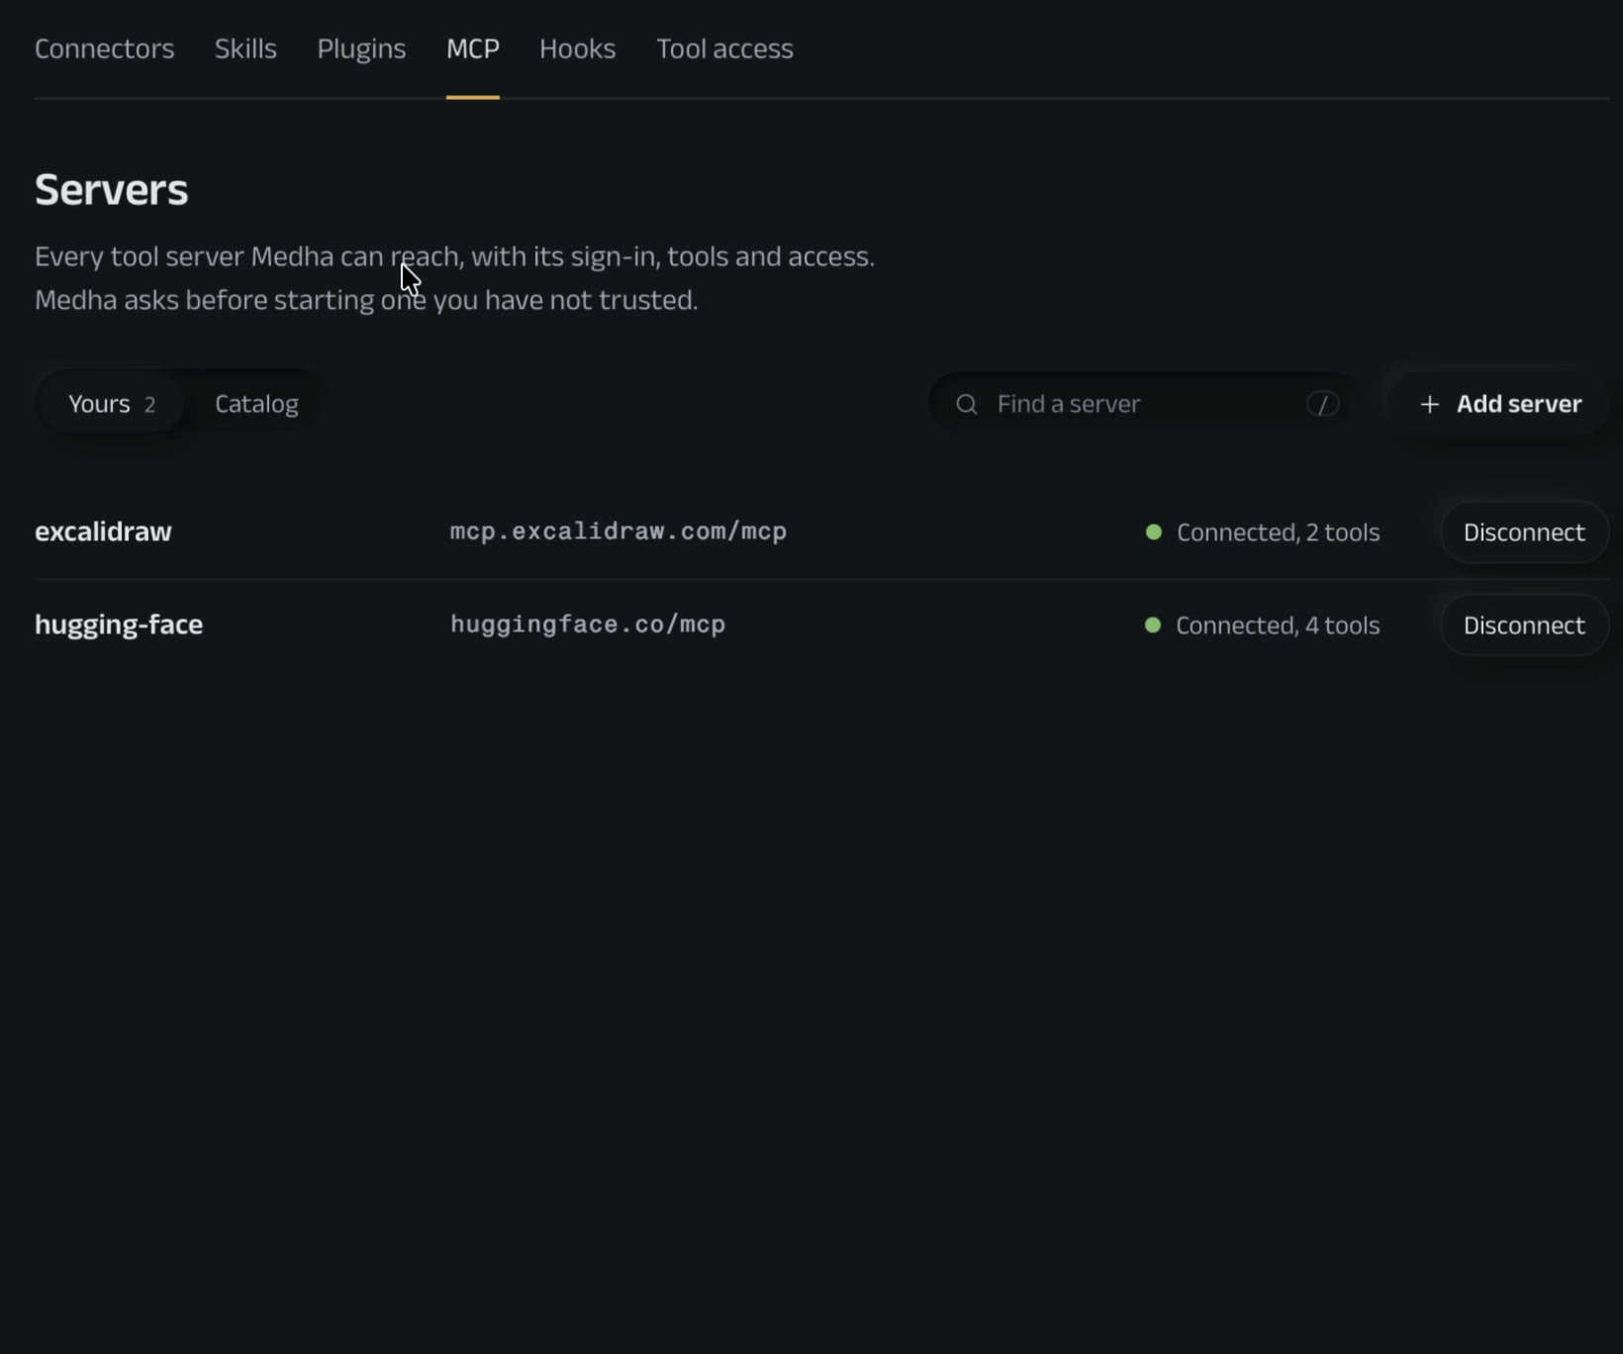This screenshot has width=1623, height=1354.
Task: Disconnect the hugging-face server
Action: (x=1524, y=626)
